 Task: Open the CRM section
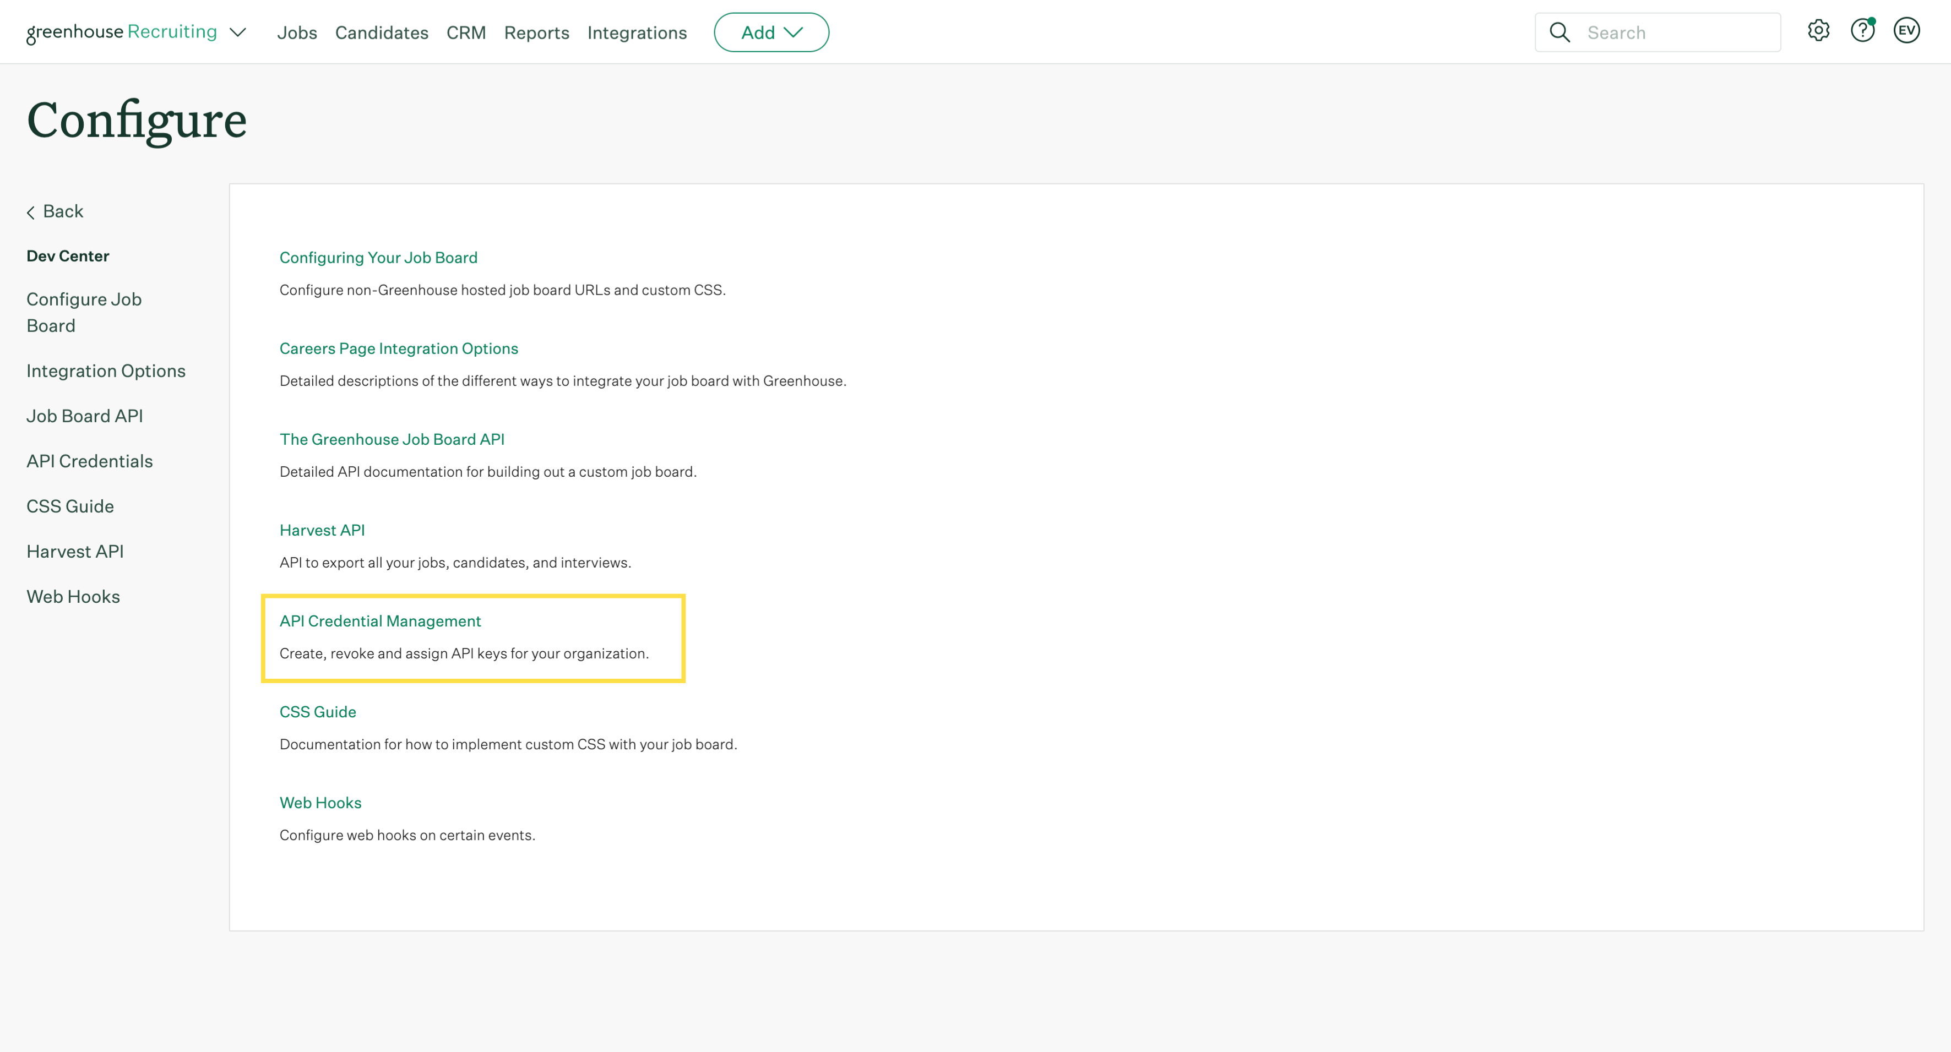coord(466,32)
